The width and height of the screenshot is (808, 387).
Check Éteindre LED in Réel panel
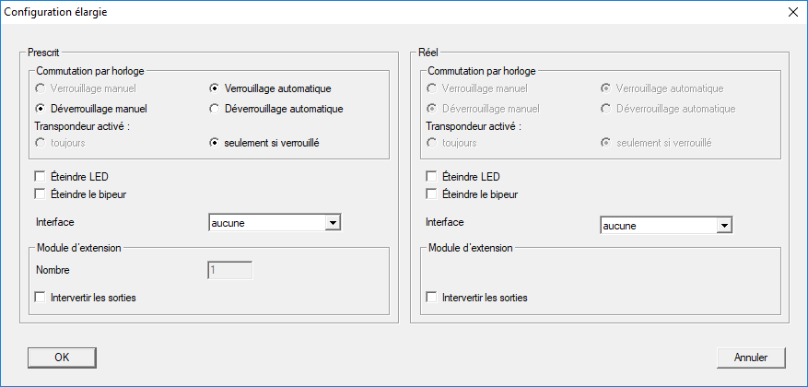[x=431, y=176]
